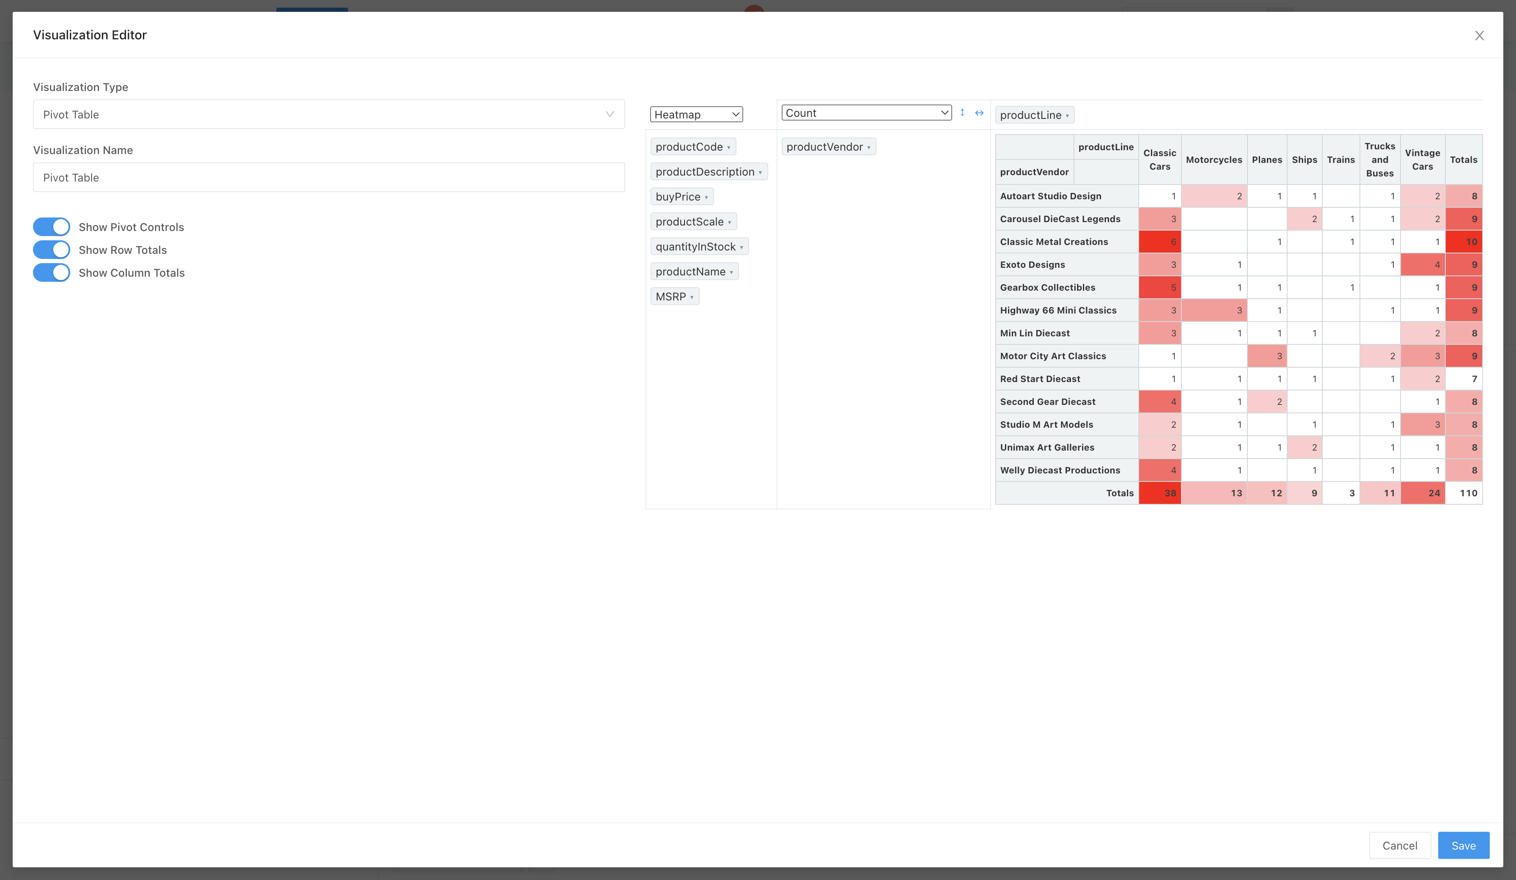Open the Visualization Type dropdown

(x=329, y=114)
